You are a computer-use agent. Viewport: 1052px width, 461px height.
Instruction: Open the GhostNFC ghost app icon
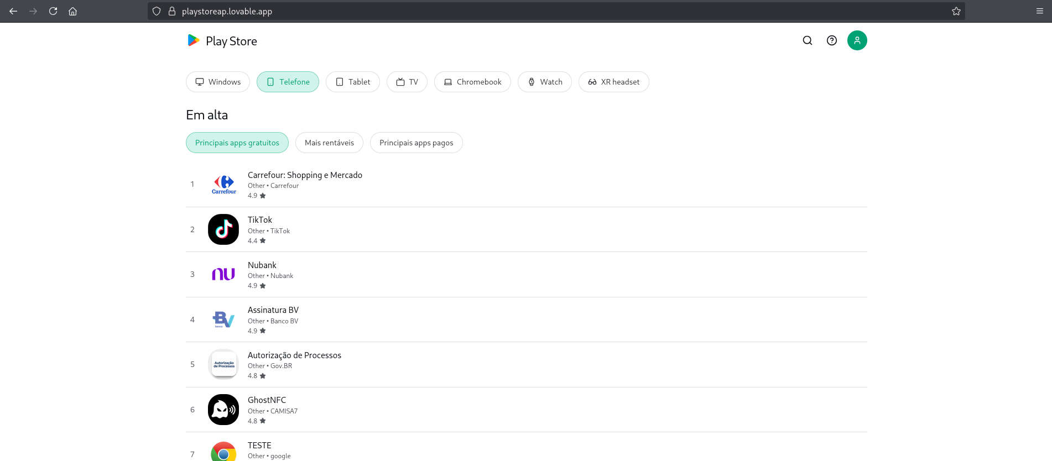pos(223,410)
